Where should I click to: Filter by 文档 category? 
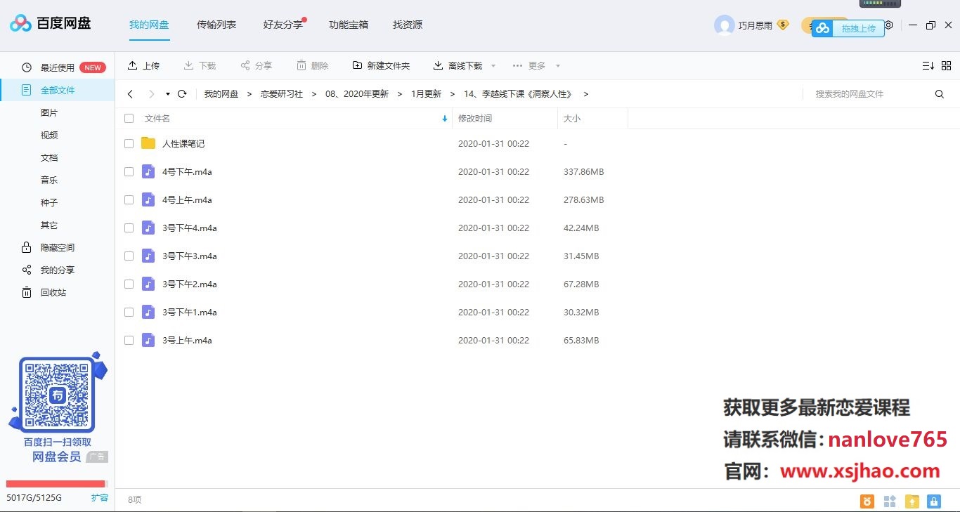[x=49, y=157]
